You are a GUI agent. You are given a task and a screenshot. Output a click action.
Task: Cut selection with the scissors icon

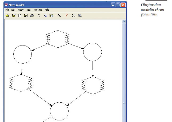click(39, 16)
